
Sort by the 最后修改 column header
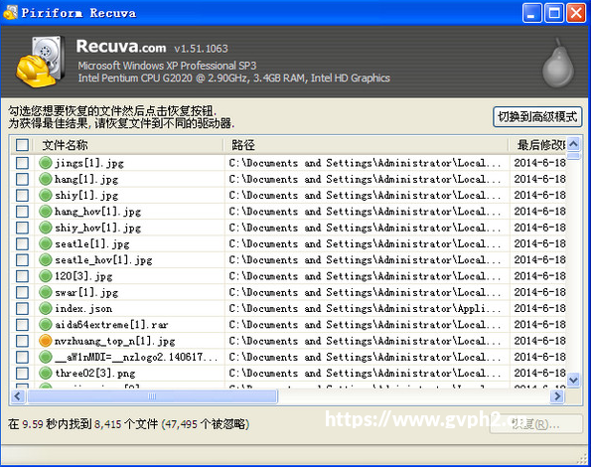[537, 145]
